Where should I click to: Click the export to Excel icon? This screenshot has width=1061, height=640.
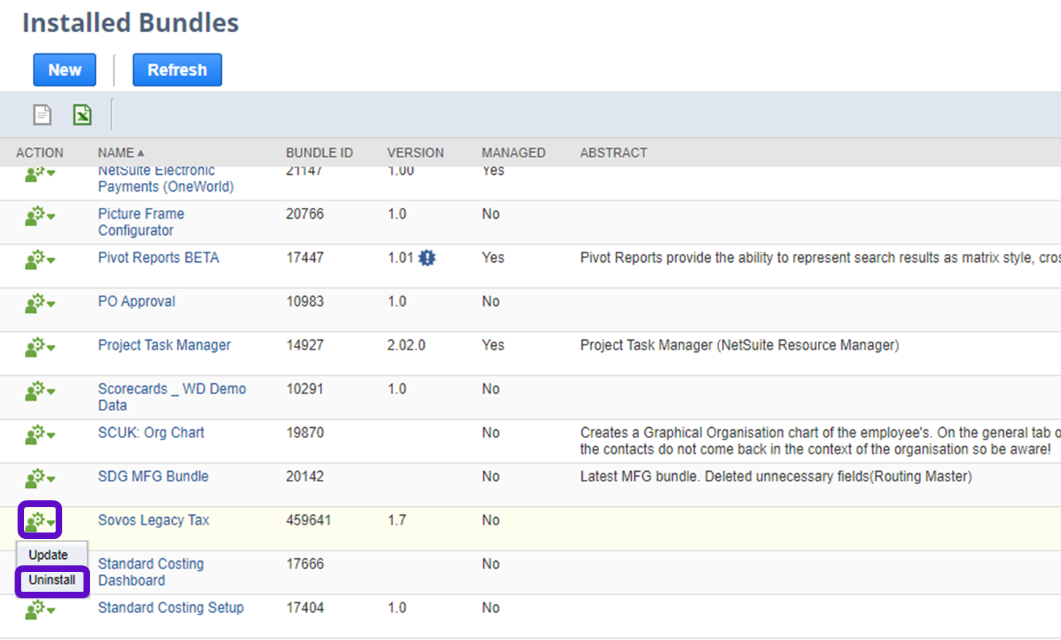click(x=82, y=115)
